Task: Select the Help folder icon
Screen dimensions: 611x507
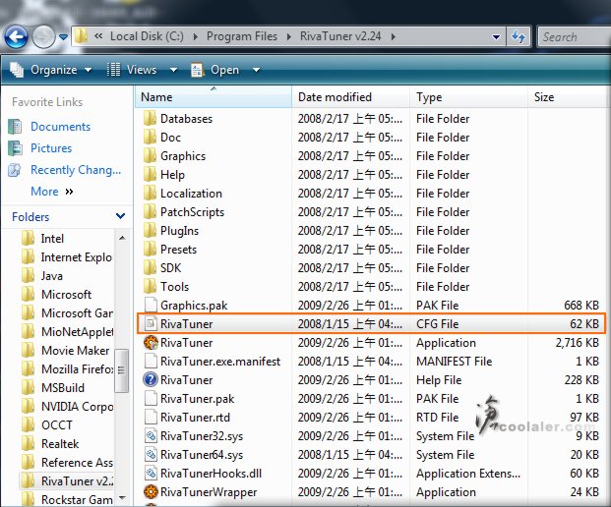Action: tap(150, 174)
